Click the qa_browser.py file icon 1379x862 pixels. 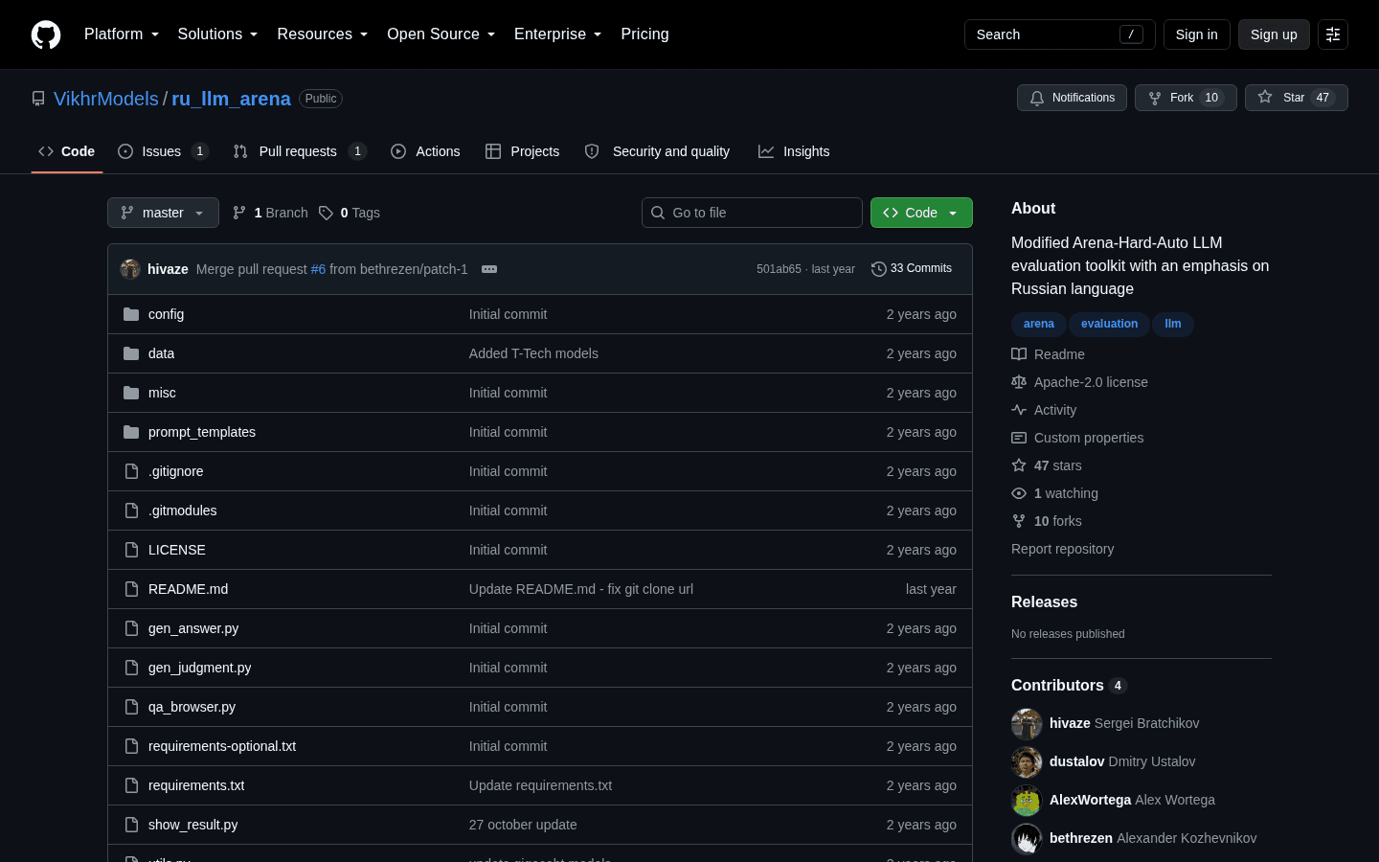pyautogui.click(x=131, y=707)
